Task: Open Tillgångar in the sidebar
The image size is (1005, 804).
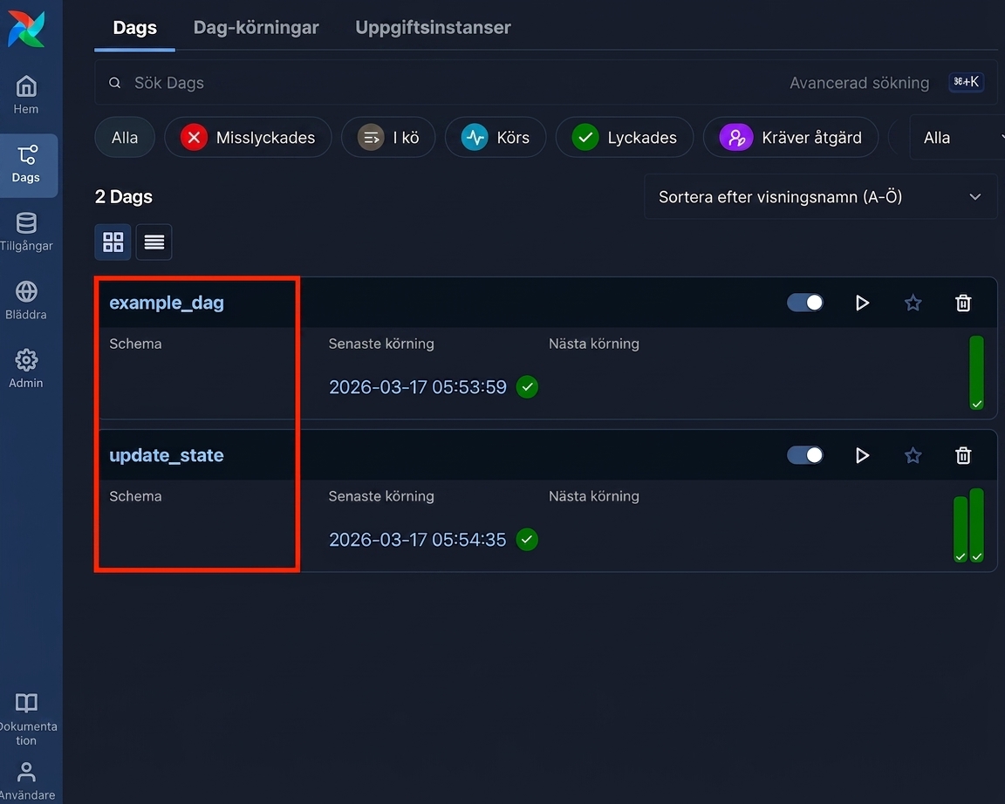Action: click(x=26, y=232)
